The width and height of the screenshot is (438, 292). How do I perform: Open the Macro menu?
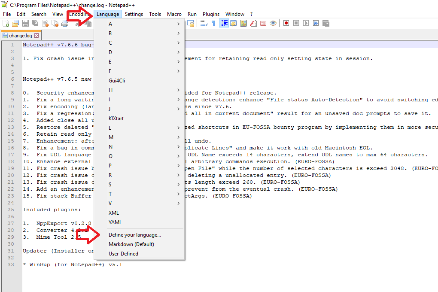[174, 14]
